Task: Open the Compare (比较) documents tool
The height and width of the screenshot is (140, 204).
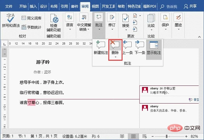Action: point(151,22)
